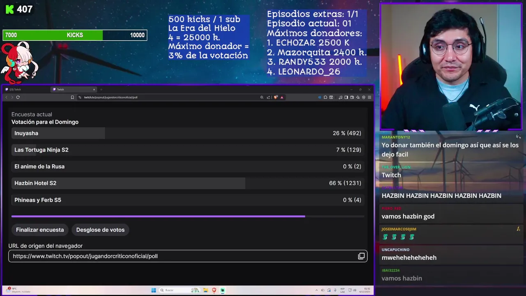
Task: Show hidden system tray icons chevron
Action: pyautogui.click(x=316, y=290)
